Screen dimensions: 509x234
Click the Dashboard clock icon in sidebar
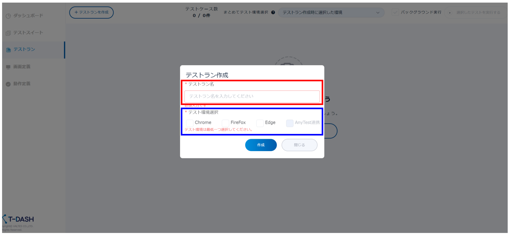(8, 16)
